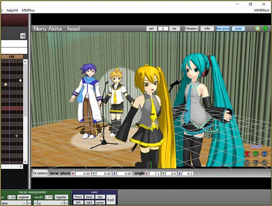Open the blink eye facial dropdown
The height and width of the screenshot is (206, 272).
(x=14, y=203)
